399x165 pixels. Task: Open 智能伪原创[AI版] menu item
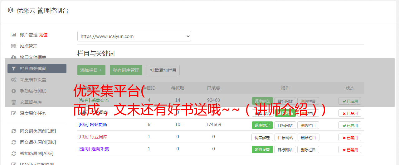(x=37, y=153)
